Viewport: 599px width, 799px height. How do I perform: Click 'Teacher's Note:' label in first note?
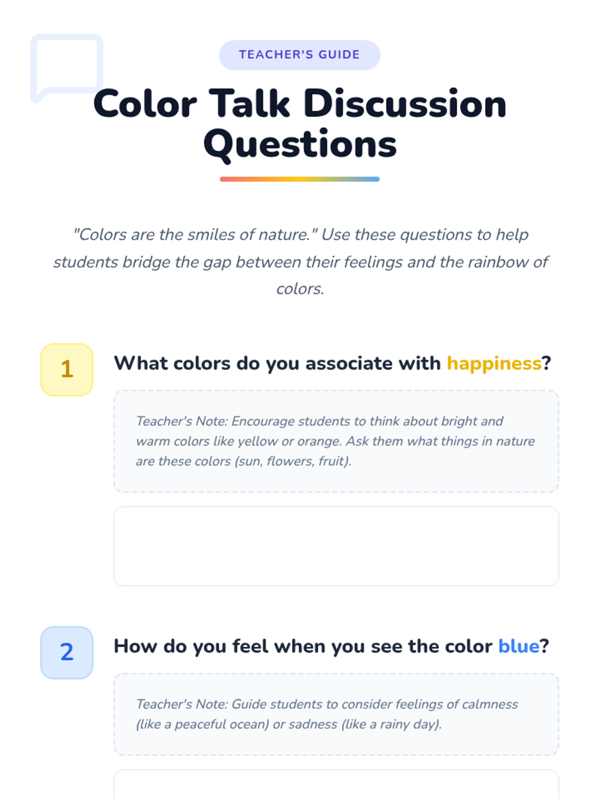tap(182, 421)
